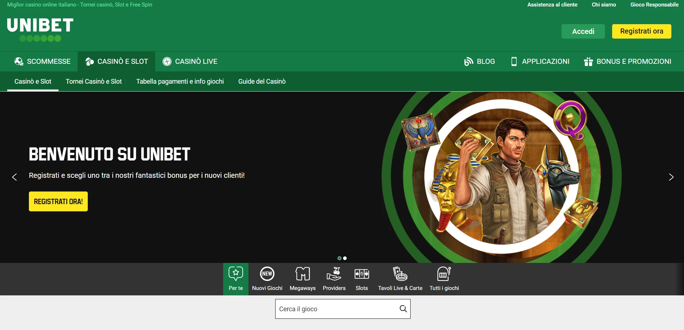Open the SCOMMESSE menu item
This screenshot has height=330, width=684.
pyautogui.click(x=43, y=62)
